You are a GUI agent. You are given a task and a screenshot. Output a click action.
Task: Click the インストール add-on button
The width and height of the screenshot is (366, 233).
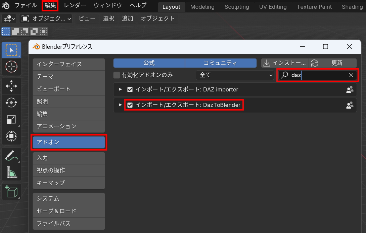click(x=285, y=63)
